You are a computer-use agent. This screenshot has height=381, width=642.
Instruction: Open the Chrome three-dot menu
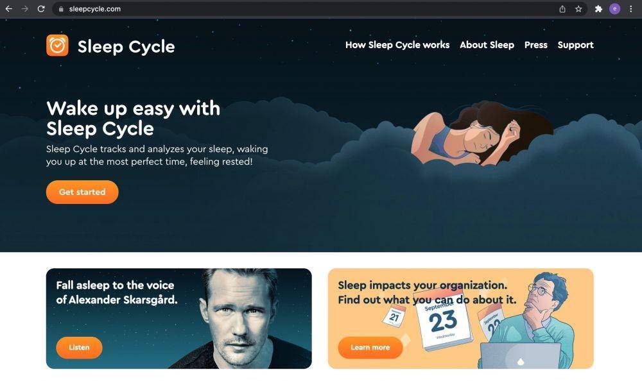(631, 9)
